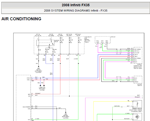Click the ambient sensor thermistor symbol
The height and width of the screenshot is (121, 150).
coord(137,104)
